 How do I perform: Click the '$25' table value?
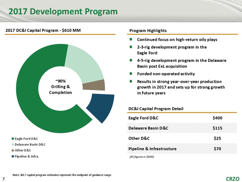[217, 138]
